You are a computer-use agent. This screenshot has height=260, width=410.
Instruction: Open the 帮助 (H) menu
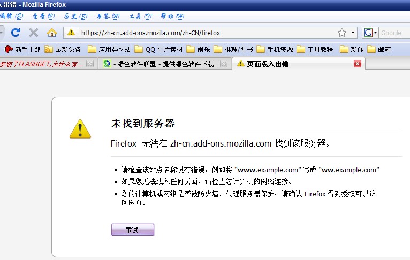(172, 16)
